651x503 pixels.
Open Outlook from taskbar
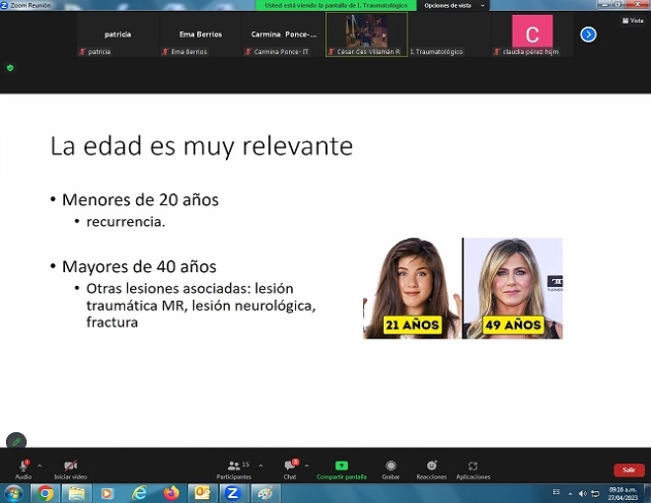pos(202,493)
